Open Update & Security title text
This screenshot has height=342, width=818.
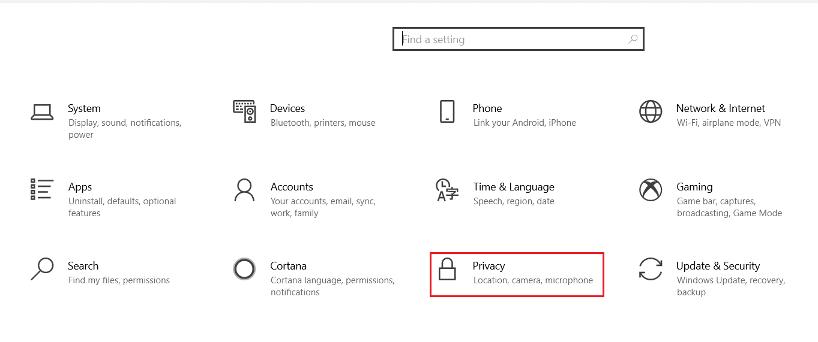[x=718, y=266]
